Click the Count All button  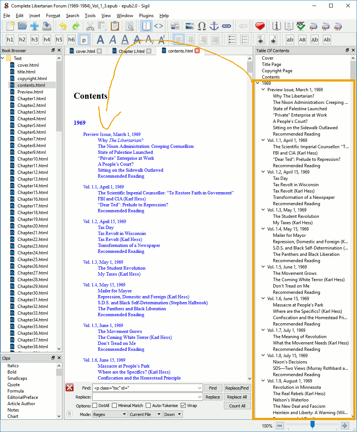237,406
